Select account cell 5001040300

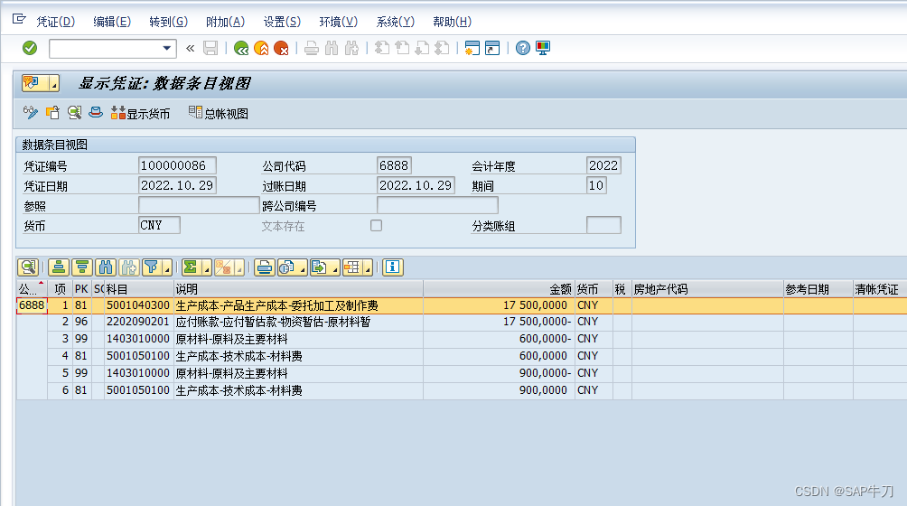point(137,305)
